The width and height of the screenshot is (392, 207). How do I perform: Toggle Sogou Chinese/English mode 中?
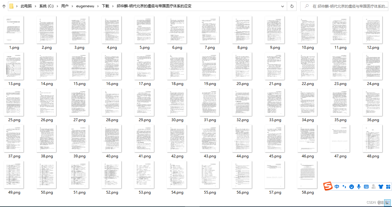[x=337, y=187]
